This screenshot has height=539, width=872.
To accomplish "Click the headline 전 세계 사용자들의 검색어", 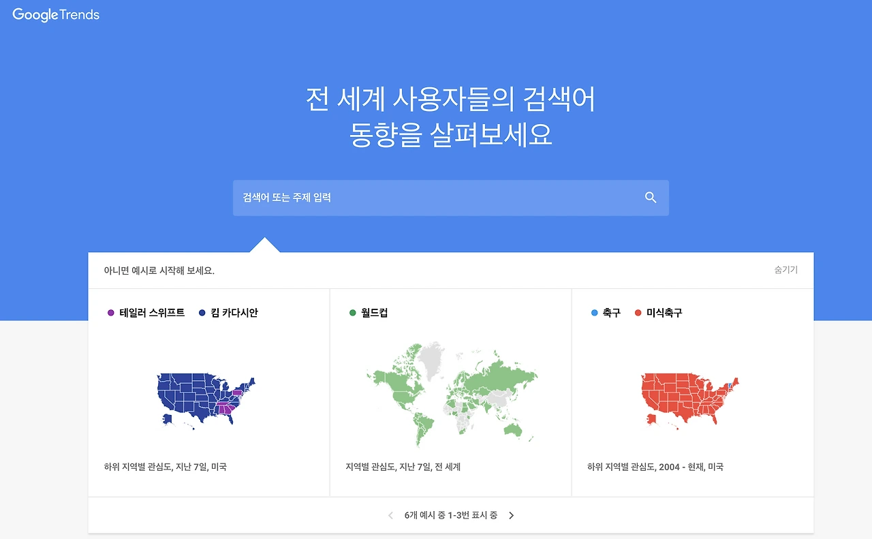I will pyautogui.click(x=451, y=99).
